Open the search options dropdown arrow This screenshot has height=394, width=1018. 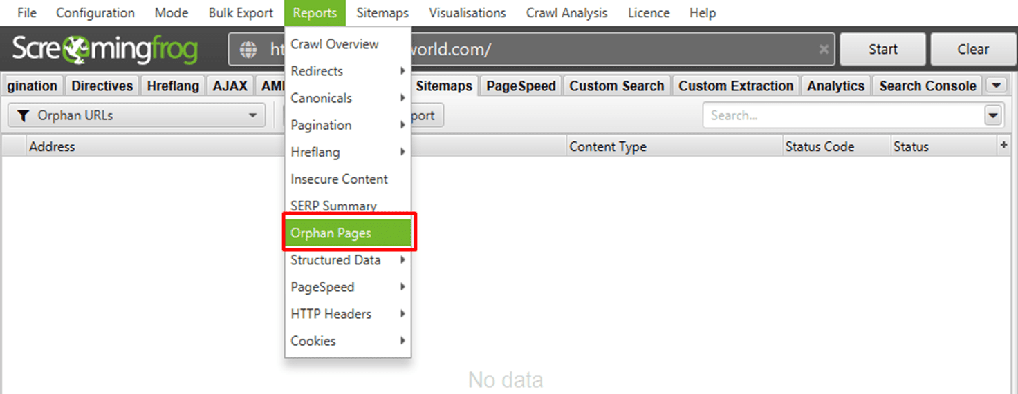click(994, 116)
